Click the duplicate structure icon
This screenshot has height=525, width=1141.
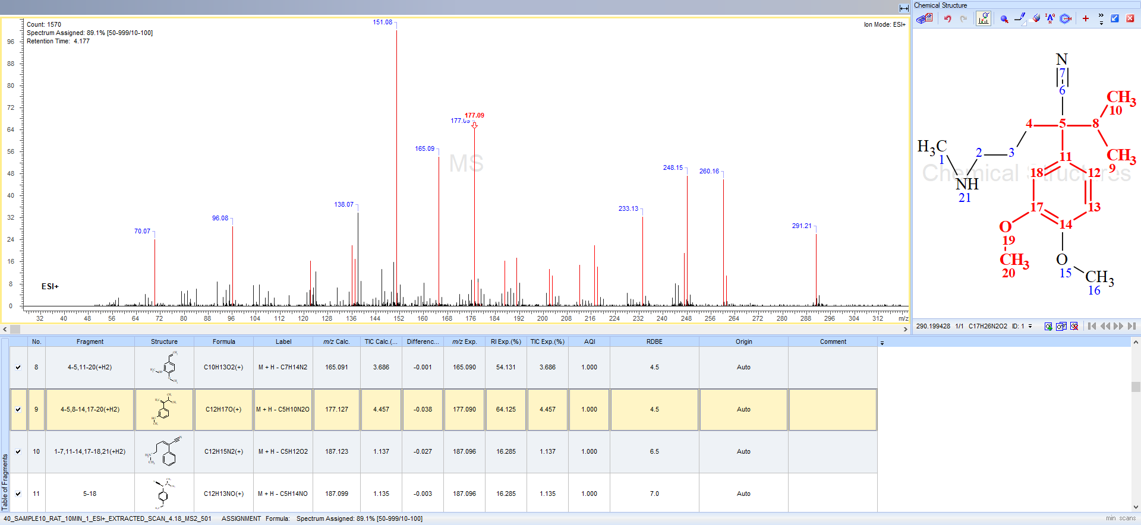point(1061,326)
